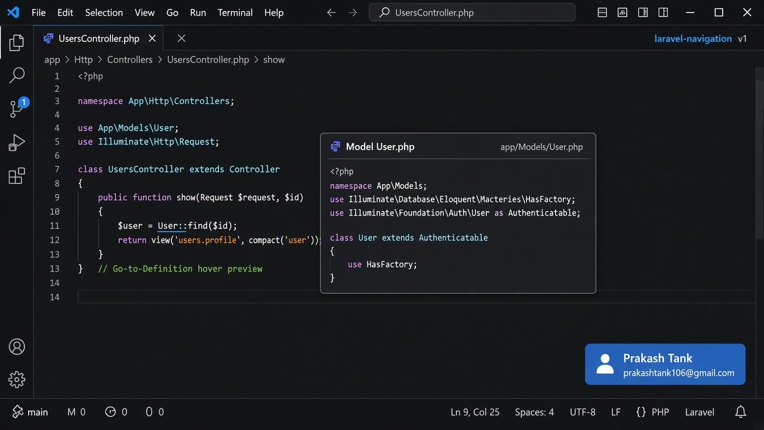This screenshot has height=430, width=764.
Task: Open the Extensions view
Action: coord(17,176)
